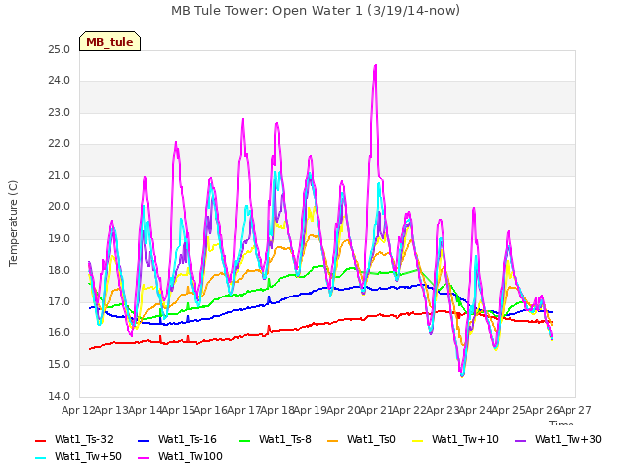Click the MB_tule label box
The image size is (635, 476).
110,41
